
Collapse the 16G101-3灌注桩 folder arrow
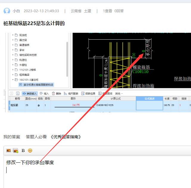[x=13, y=80]
